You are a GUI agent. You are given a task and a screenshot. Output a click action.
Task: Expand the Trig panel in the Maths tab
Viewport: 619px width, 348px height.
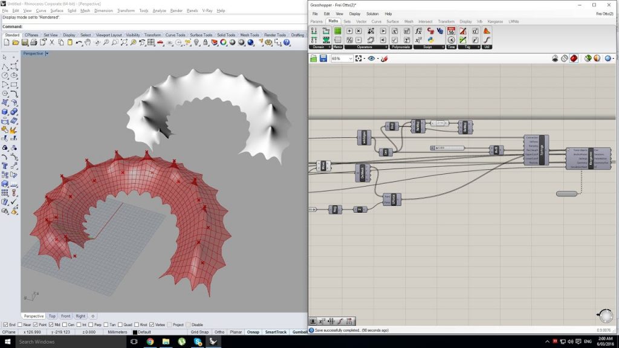coord(477,46)
